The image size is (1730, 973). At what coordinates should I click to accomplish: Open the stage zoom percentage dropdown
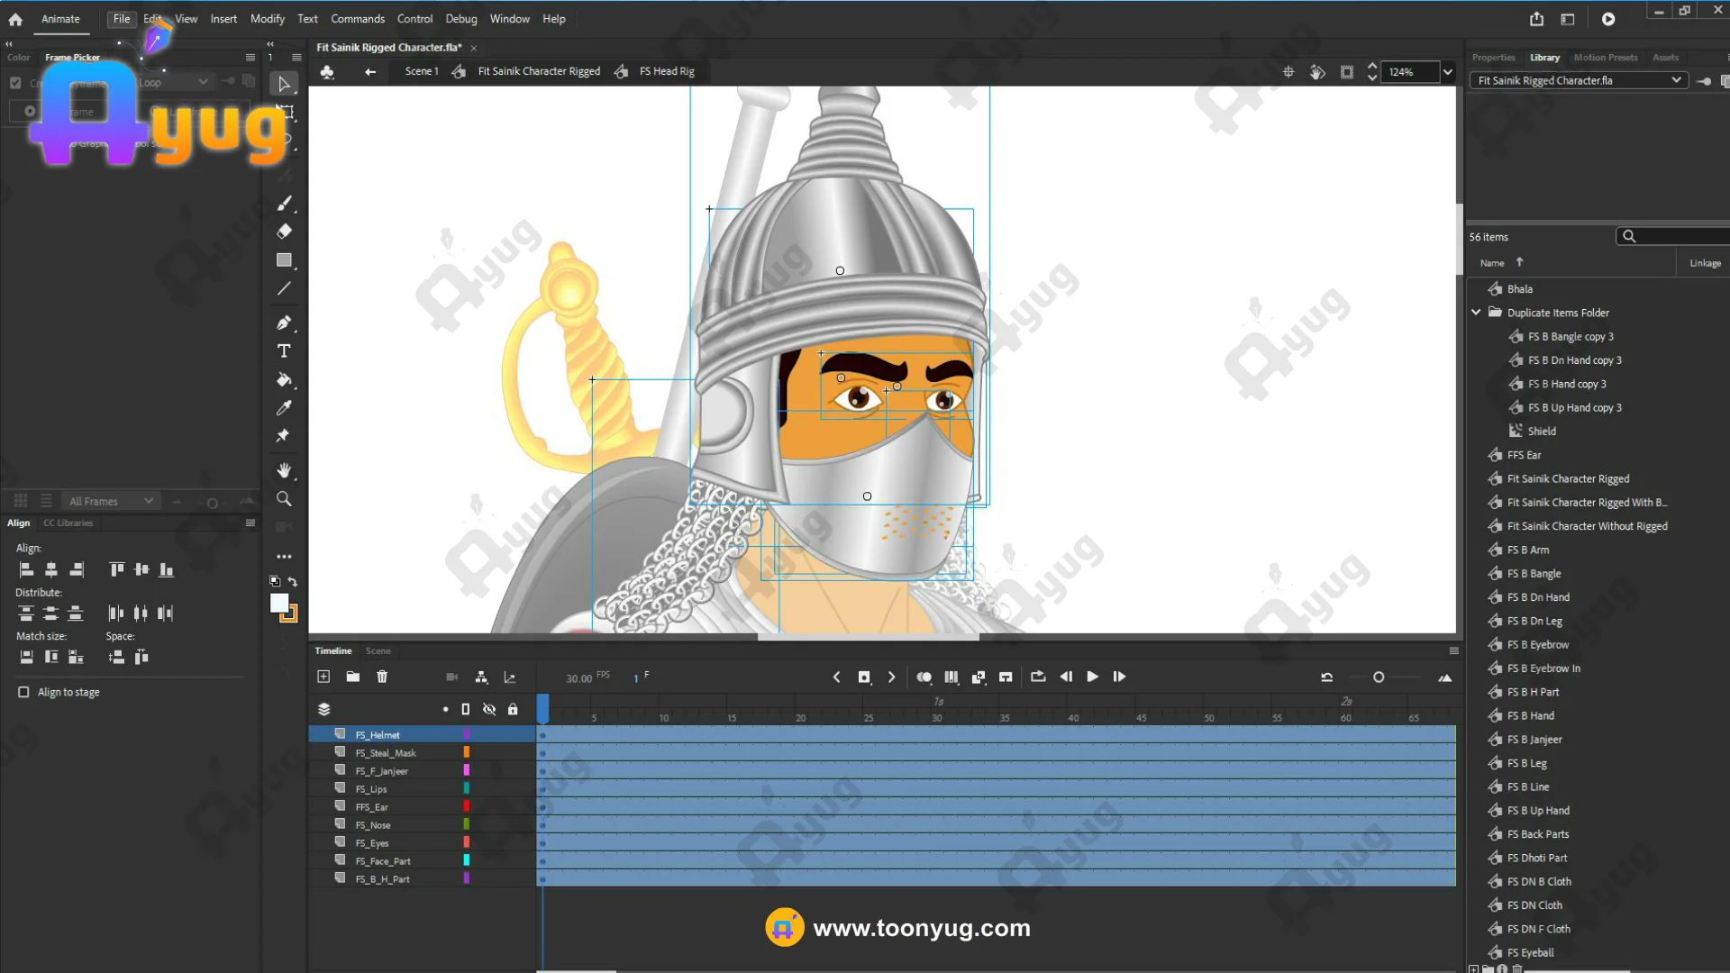1448,72
